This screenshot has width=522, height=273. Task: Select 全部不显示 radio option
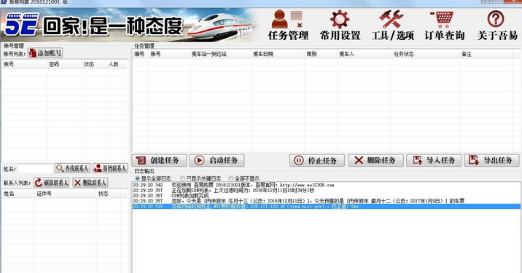(244, 178)
